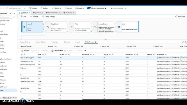The image size is (187, 105).
Task: Open the Typecast dropdown
Action: point(35,51)
